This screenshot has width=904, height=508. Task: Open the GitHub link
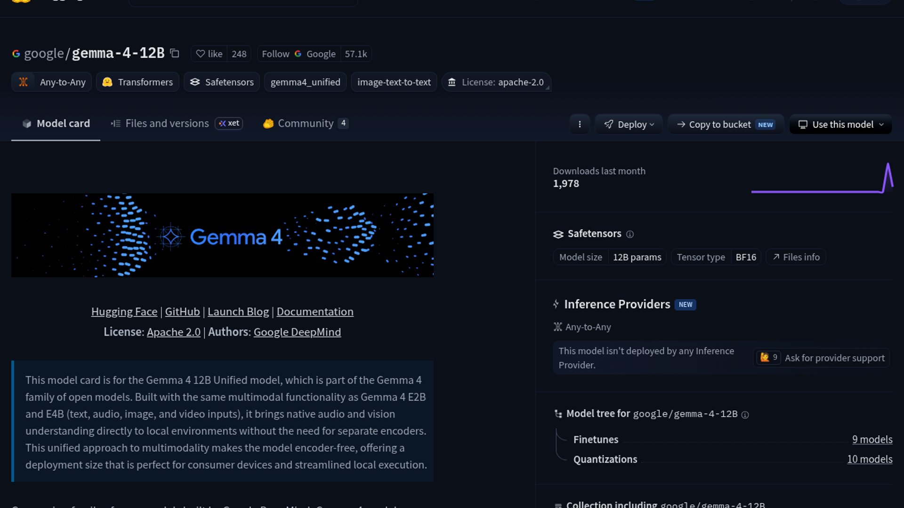(x=182, y=312)
